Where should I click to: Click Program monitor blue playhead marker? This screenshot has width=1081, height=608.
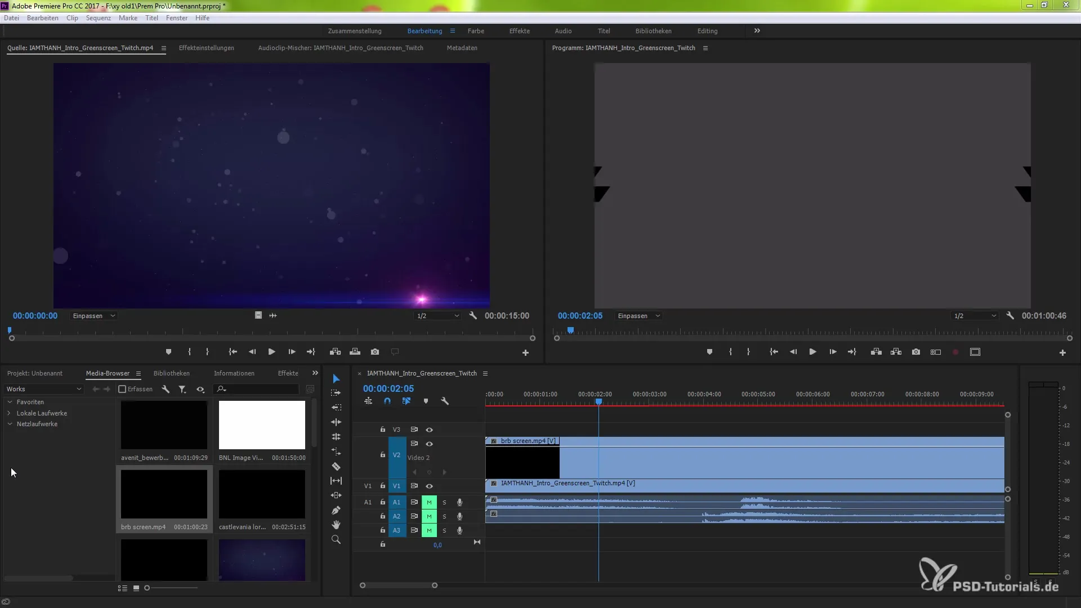571,330
